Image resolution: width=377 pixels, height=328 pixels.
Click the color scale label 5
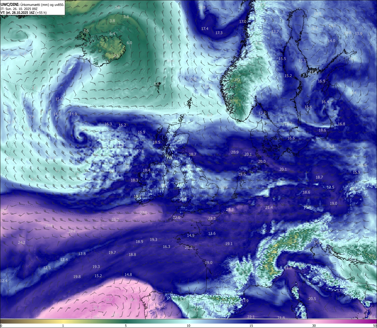[126, 326]
